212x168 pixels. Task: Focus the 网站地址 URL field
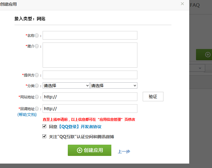pos(90,97)
